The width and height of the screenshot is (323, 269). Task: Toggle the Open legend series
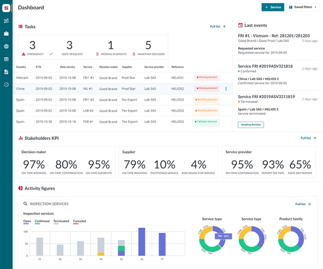point(27,221)
